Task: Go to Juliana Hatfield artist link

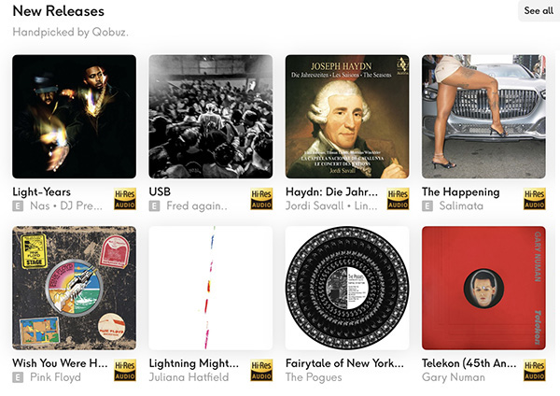Action: pyautogui.click(x=189, y=377)
